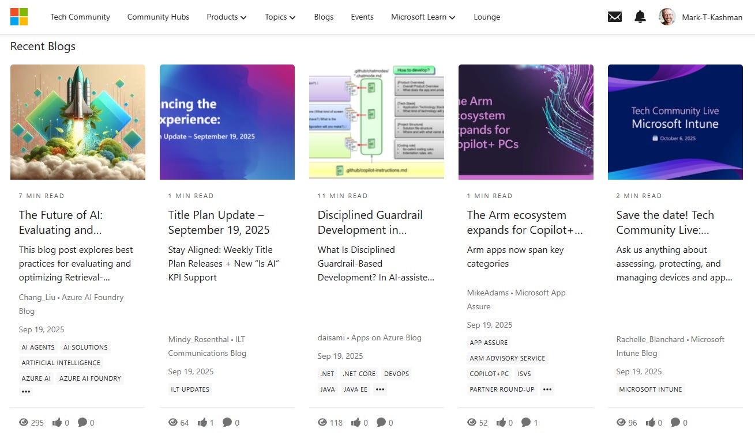Viewport: 755px width, 440px height.
Task: Click the September 19 update banner thumbnail
Action: [227, 122]
